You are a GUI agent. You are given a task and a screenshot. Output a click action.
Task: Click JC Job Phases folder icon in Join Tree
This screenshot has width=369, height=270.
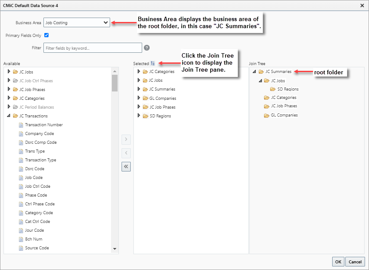pyautogui.click(x=267, y=106)
